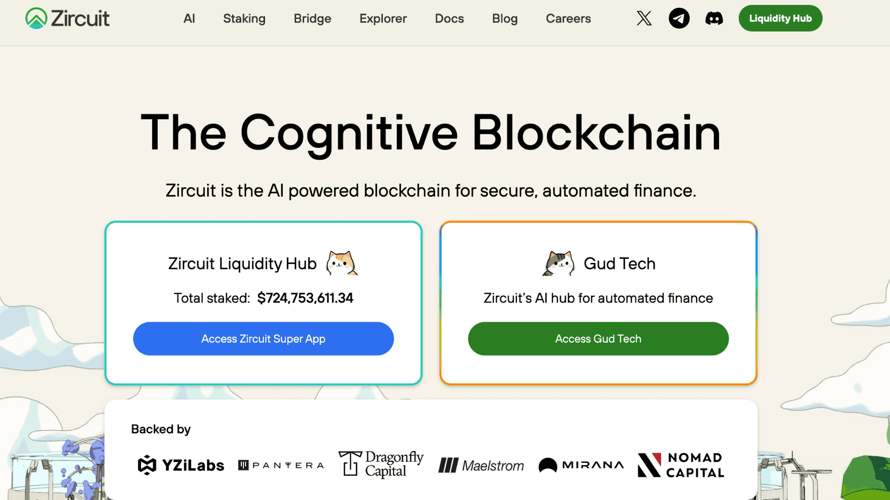Click the Nomad Capital logo

click(681, 465)
